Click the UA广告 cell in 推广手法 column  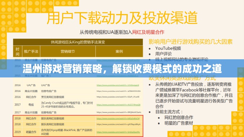(x=31, y=85)
